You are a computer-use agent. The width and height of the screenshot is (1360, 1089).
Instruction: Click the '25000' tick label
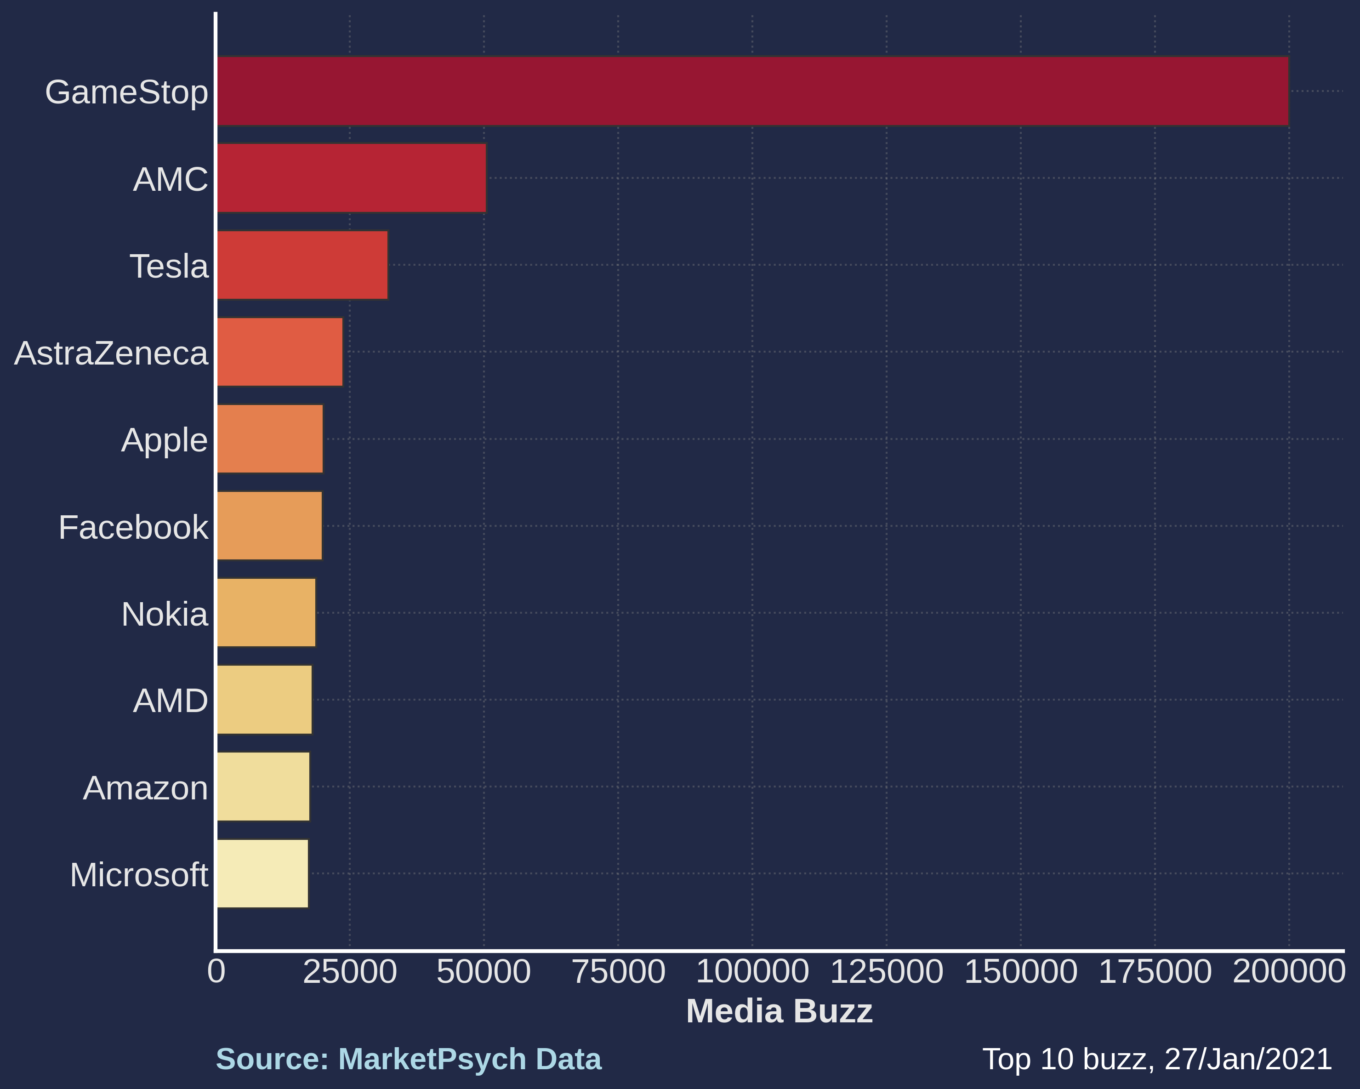350,972
